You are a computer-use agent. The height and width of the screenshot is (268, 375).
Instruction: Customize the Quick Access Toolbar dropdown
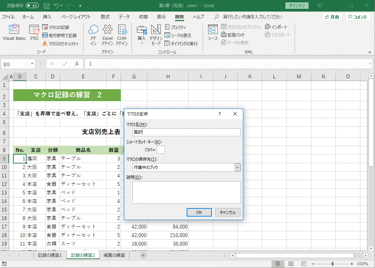[80, 5]
